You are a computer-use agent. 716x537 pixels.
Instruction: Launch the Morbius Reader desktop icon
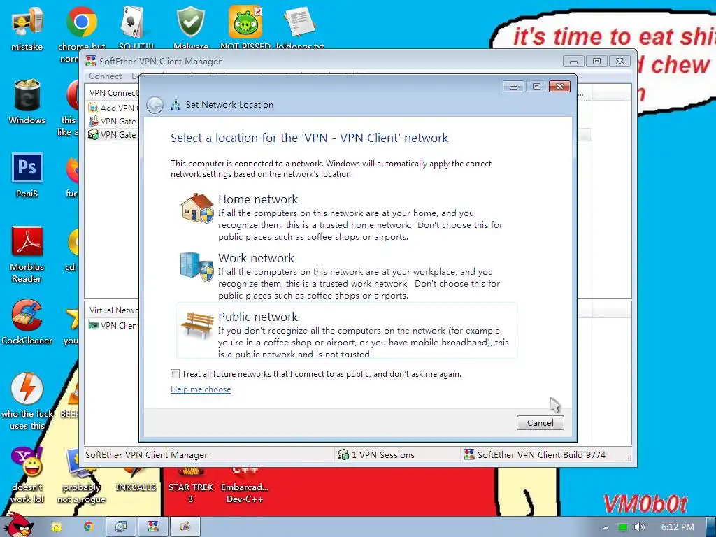click(27, 241)
